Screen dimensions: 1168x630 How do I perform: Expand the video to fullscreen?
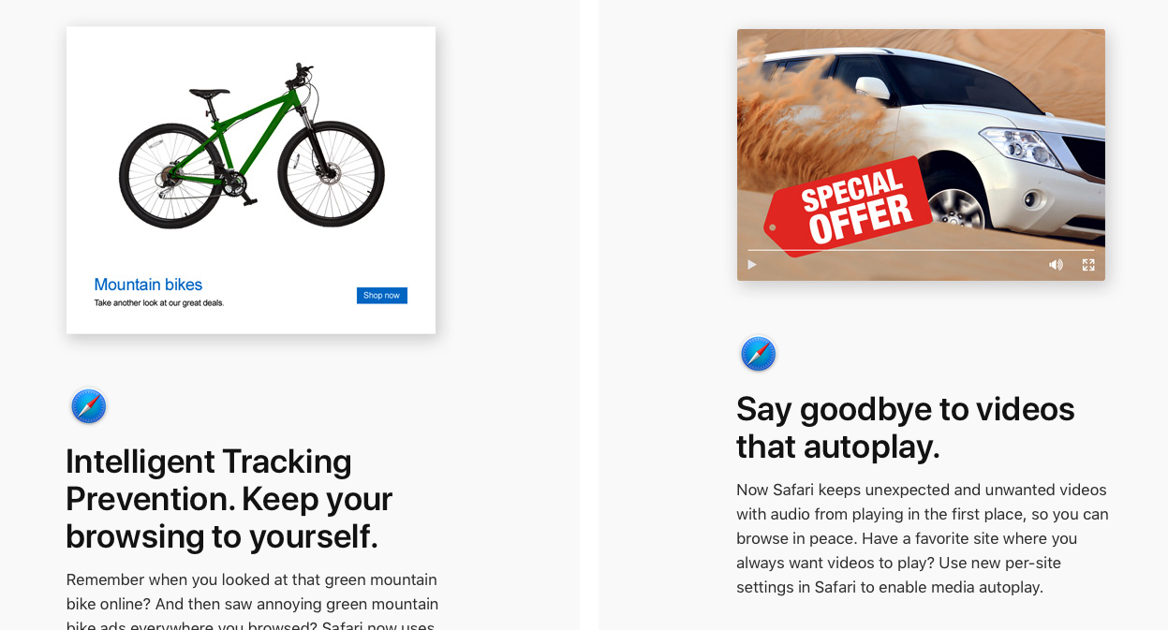click(x=1088, y=265)
